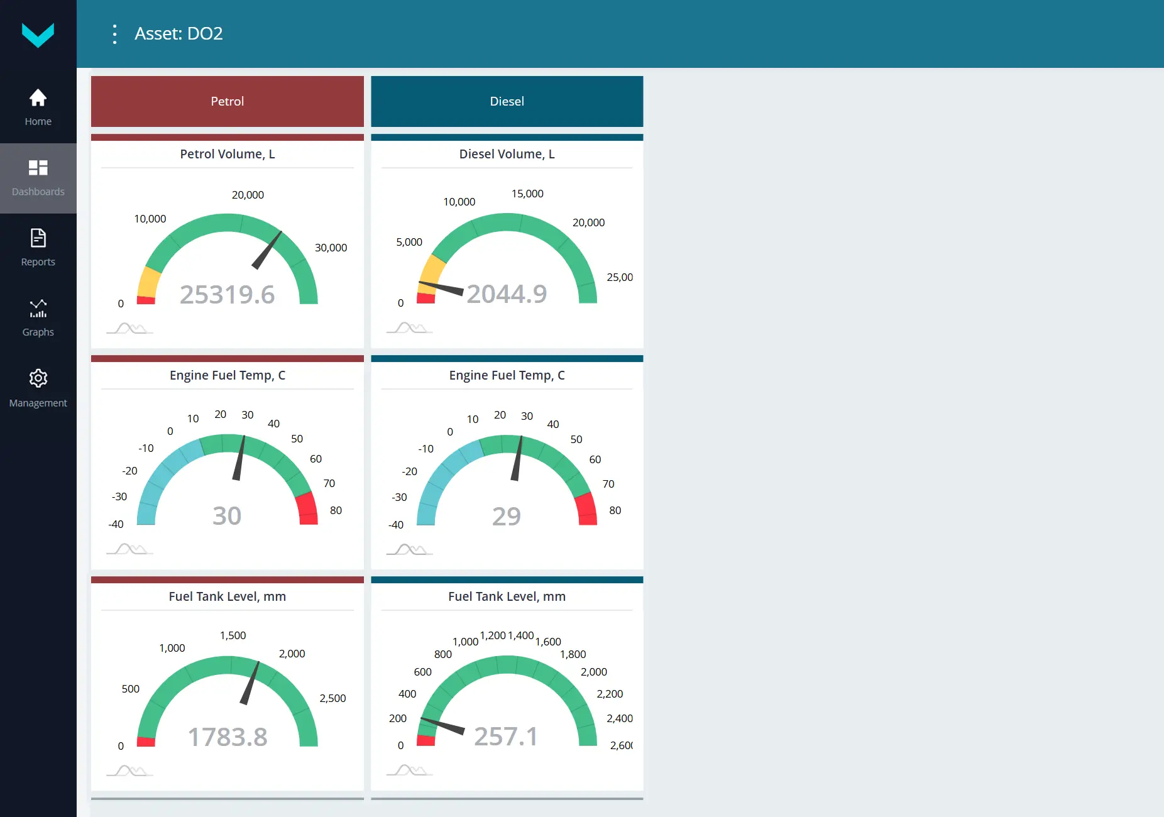Go to the Graphs chart icon
The width and height of the screenshot is (1164, 817).
pos(38,309)
